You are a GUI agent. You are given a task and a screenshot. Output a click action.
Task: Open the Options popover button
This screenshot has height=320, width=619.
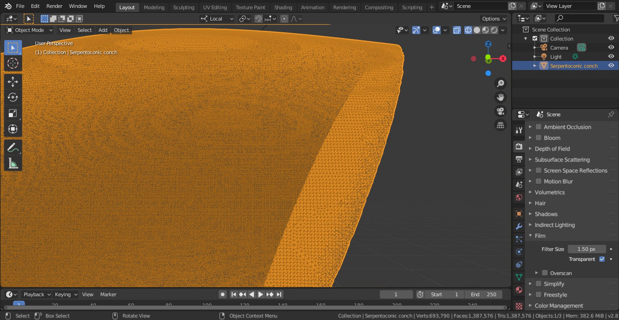coord(494,19)
